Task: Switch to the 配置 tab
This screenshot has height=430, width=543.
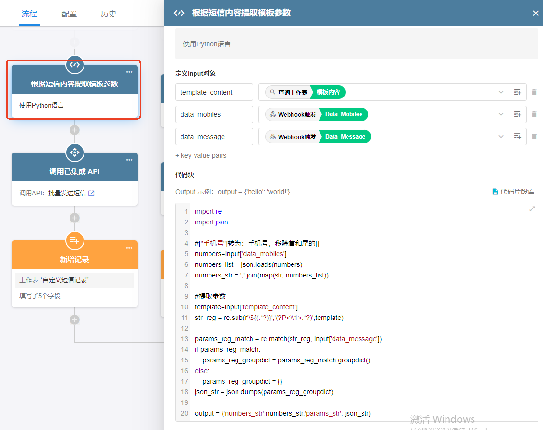Action: coord(69,14)
